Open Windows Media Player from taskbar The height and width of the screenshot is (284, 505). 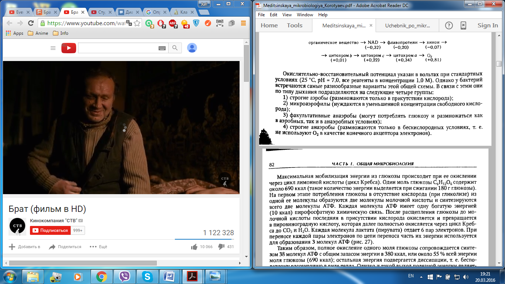(x=78, y=276)
